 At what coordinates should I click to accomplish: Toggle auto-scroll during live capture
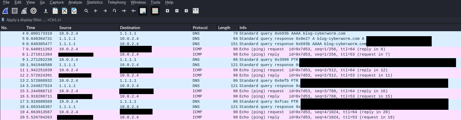point(143,11)
